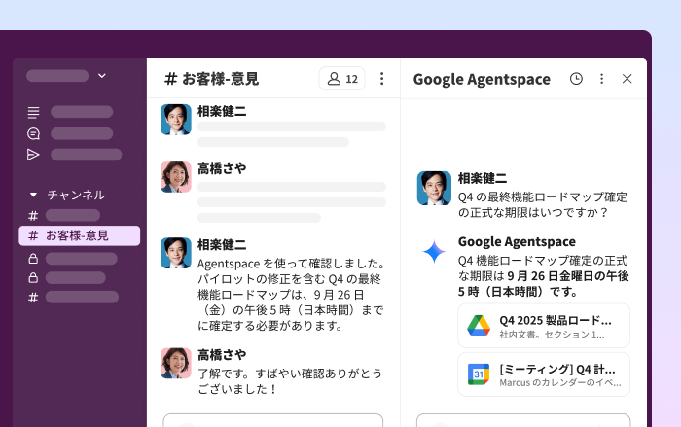Open the first locked private channel
Viewport: 681px width, 427px height.
78,259
